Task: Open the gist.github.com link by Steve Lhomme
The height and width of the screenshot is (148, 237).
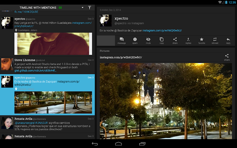Action: click(36, 70)
